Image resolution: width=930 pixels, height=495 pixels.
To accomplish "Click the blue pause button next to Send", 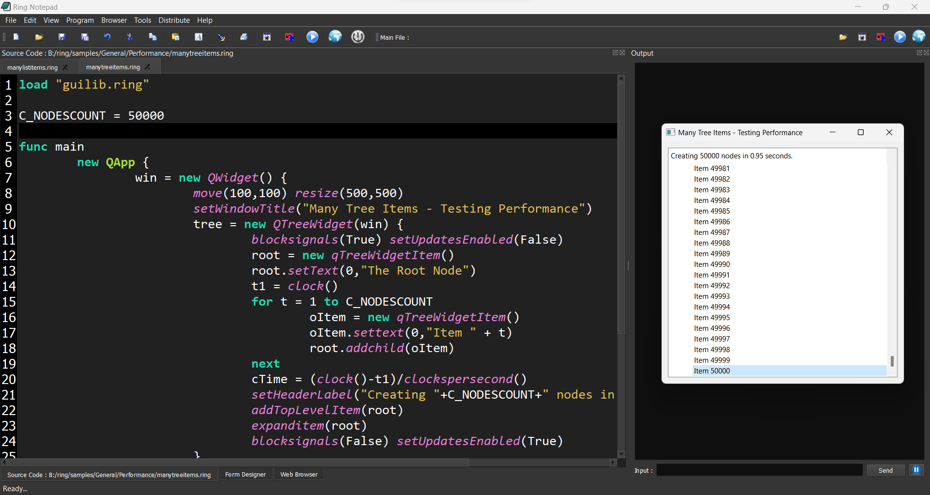I will (916, 470).
